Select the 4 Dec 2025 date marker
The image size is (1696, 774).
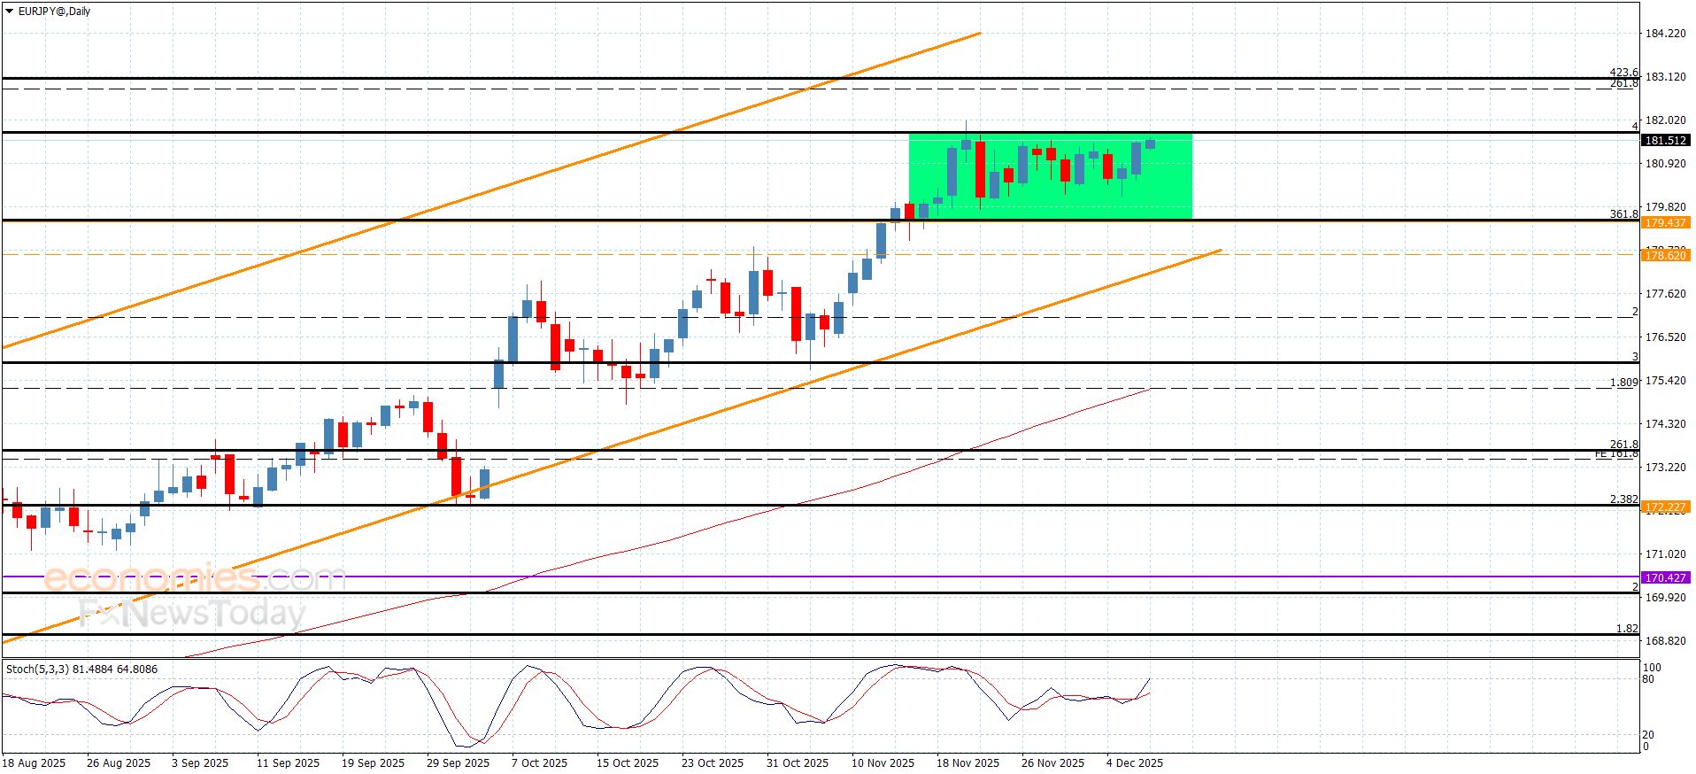tap(1134, 763)
